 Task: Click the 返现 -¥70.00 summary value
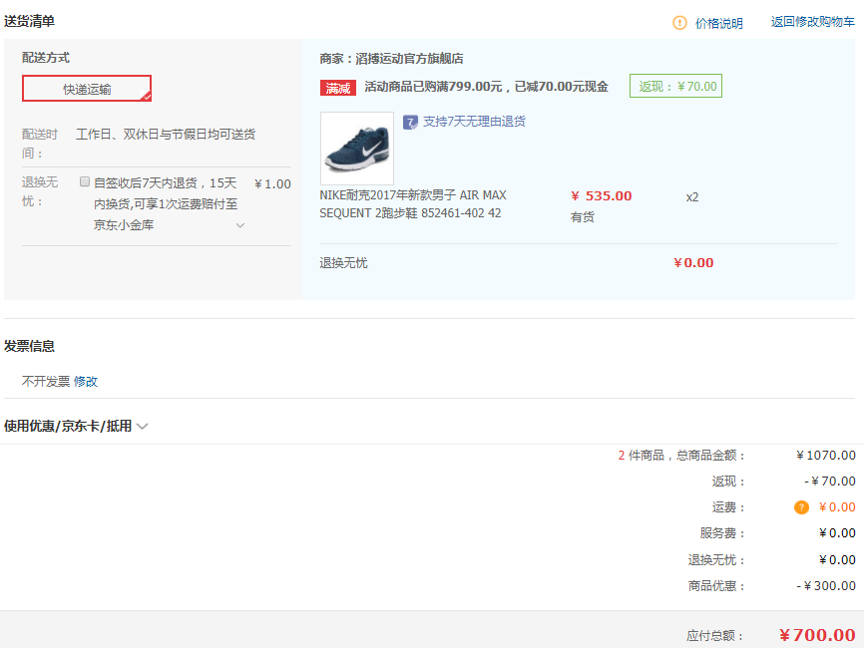(829, 482)
